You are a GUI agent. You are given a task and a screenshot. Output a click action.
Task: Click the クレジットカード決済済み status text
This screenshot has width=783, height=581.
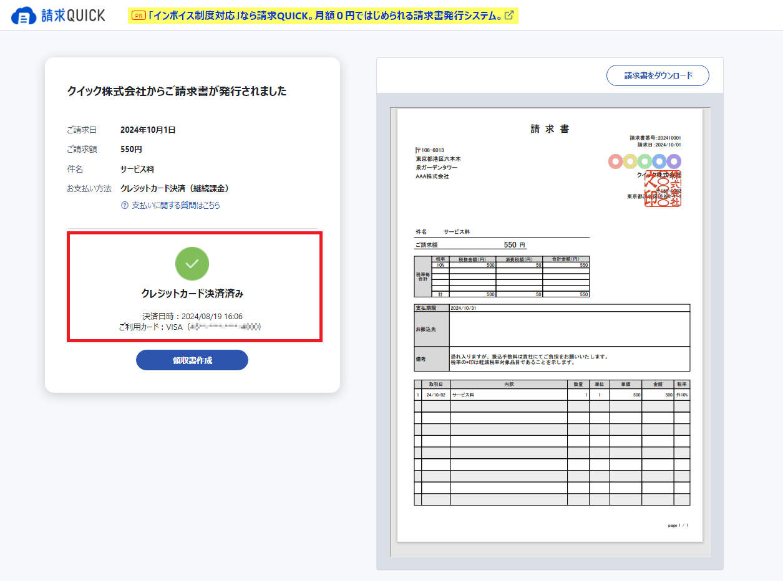click(192, 294)
